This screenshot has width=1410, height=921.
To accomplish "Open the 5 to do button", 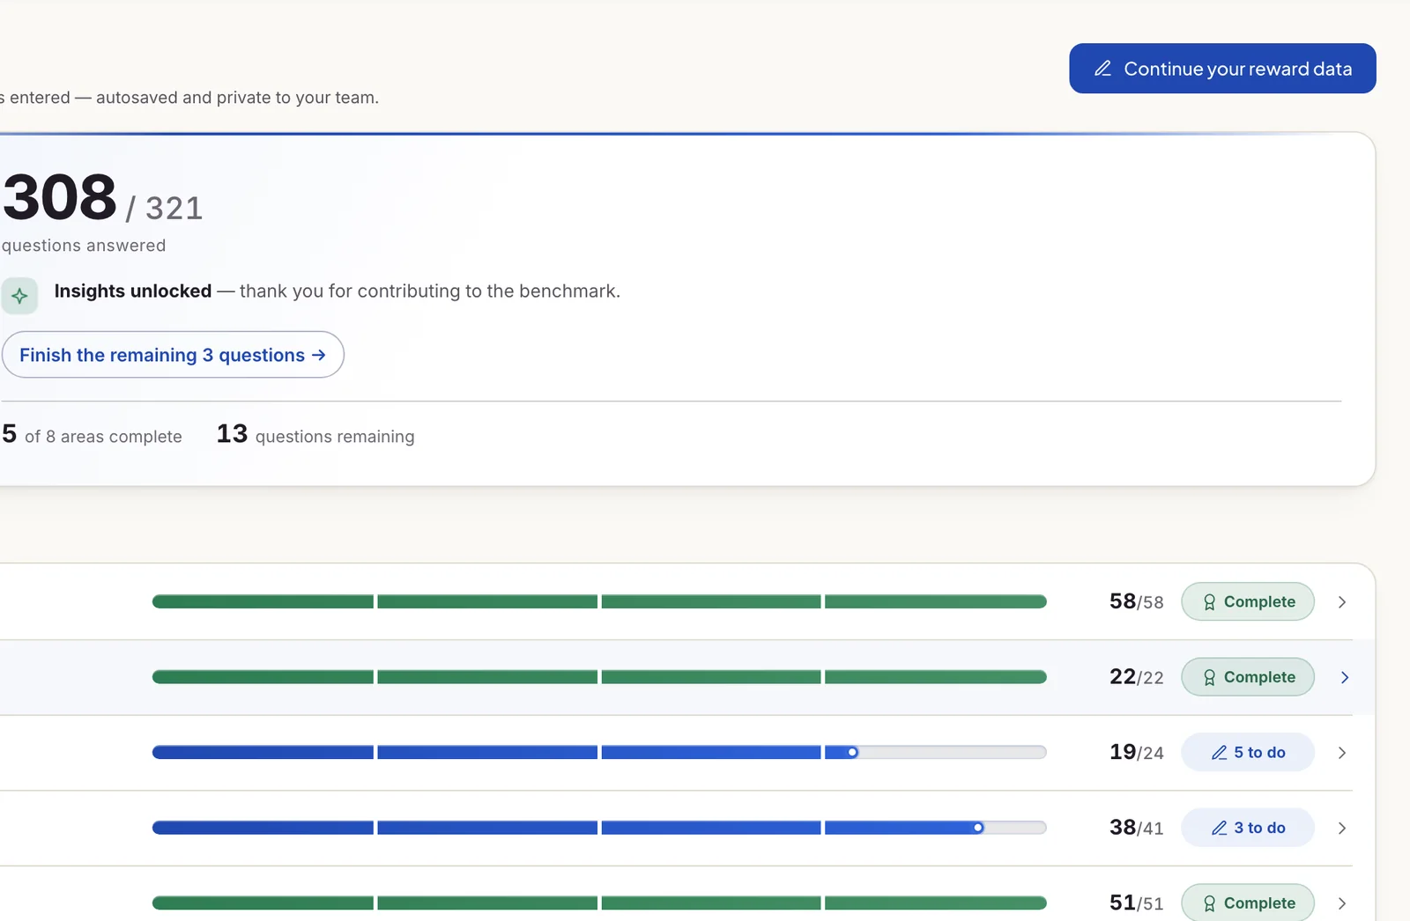I will click(x=1248, y=752).
